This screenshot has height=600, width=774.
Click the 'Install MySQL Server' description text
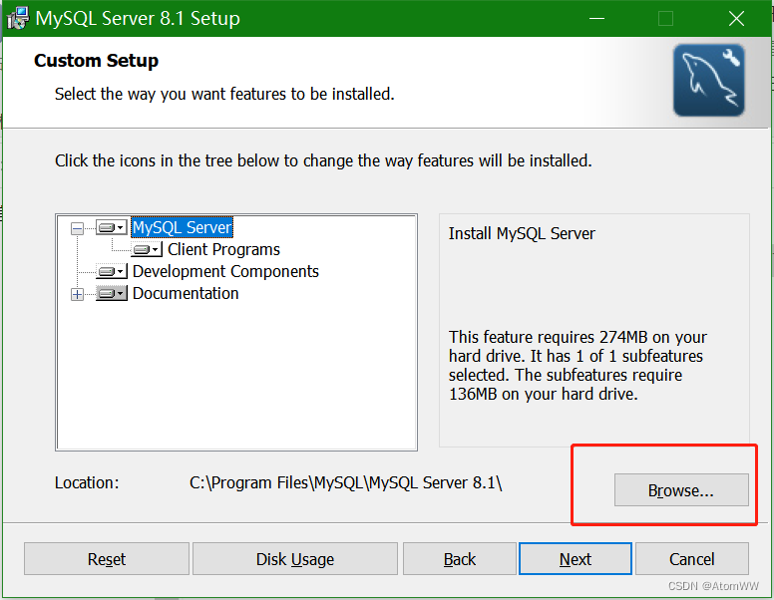pyautogui.click(x=522, y=233)
